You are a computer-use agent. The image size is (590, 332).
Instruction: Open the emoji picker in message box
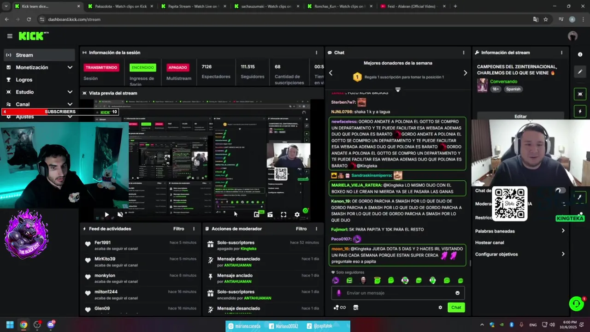click(x=457, y=293)
